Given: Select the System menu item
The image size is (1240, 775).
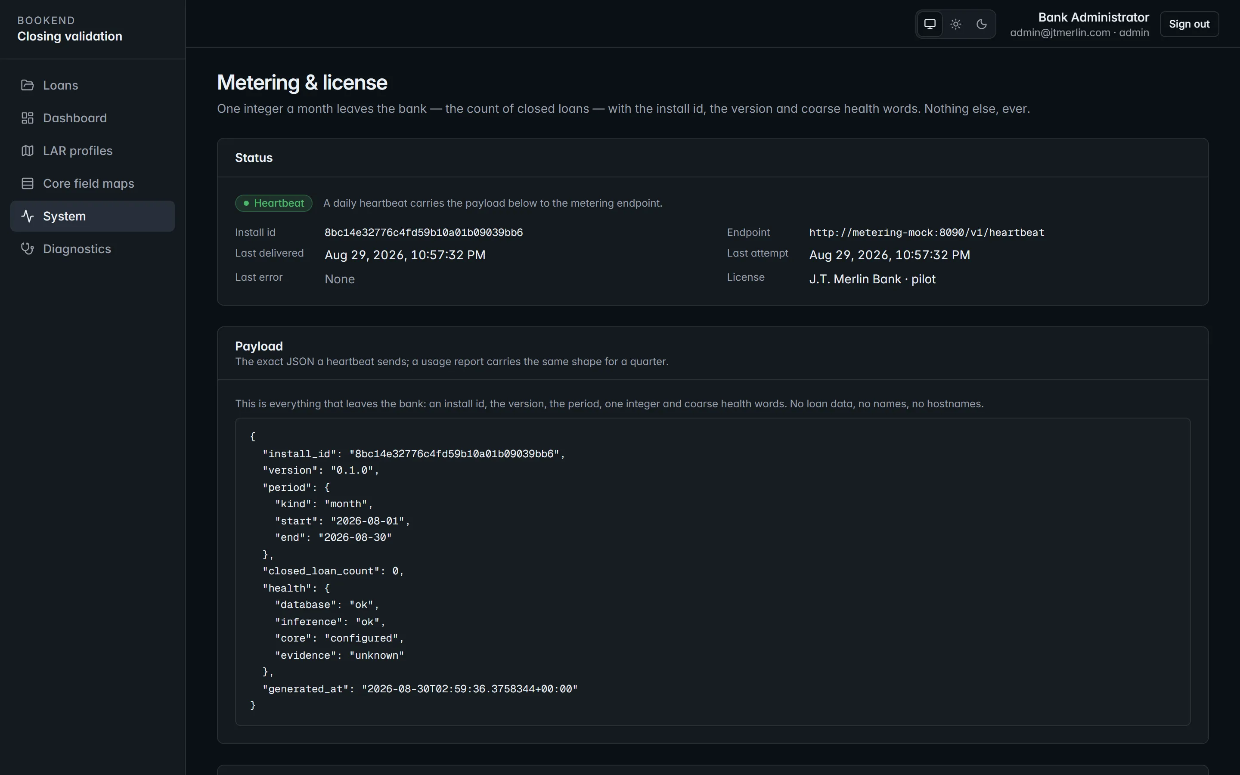Looking at the screenshot, I should [x=92, y=216].
